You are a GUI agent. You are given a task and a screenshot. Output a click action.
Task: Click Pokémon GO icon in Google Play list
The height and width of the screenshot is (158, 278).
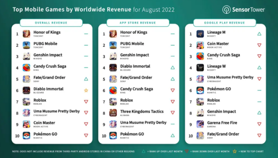point(200,90)
